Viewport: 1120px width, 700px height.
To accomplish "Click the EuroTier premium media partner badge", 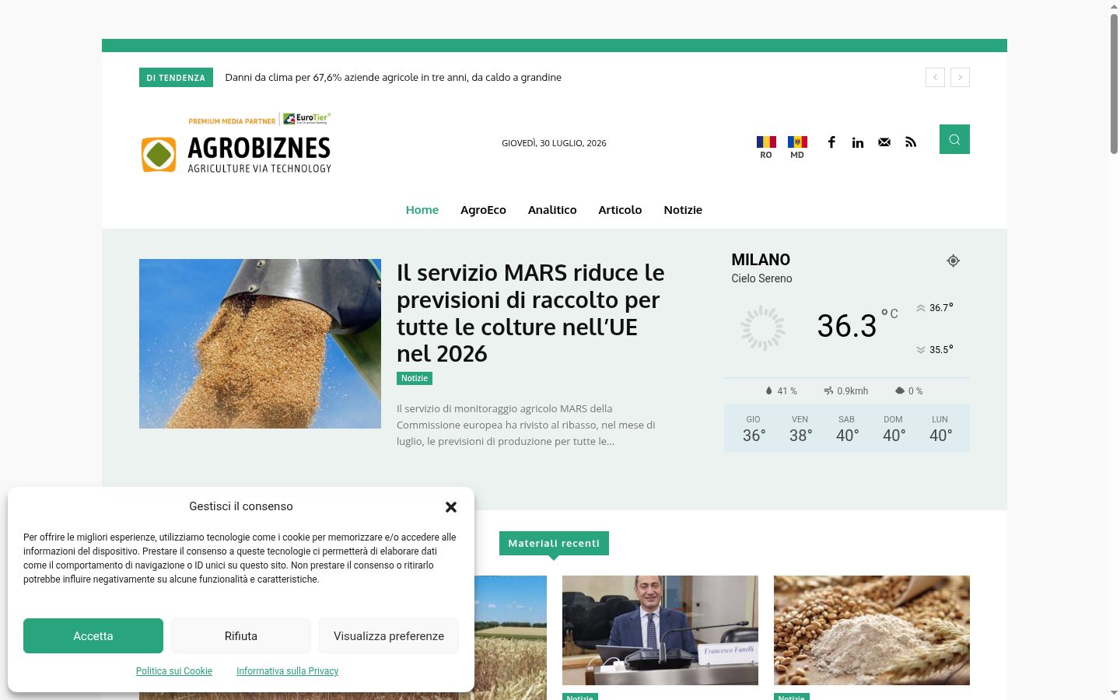I will [259, 120].
